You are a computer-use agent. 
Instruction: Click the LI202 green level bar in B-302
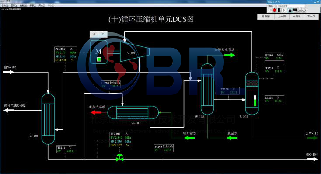coord(255,101)
